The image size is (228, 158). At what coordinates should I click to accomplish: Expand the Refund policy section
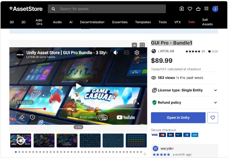click(x=185, y=103)
